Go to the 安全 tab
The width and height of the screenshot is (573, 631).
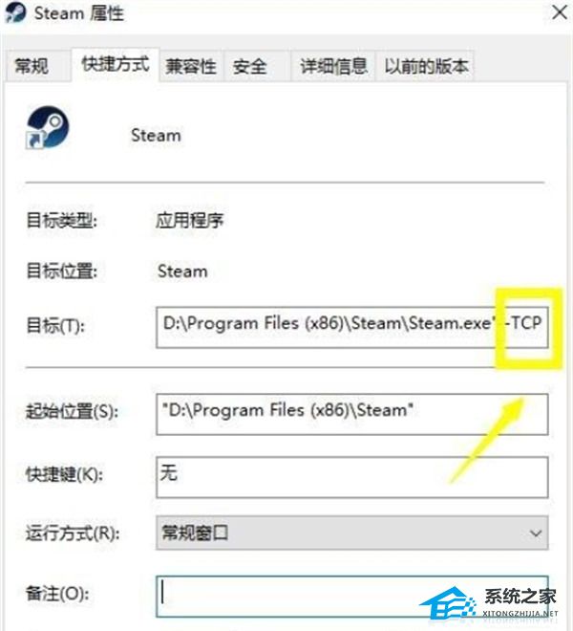(249, 66)
